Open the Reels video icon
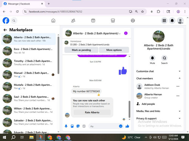189x141 pixels. click(93, 21)
